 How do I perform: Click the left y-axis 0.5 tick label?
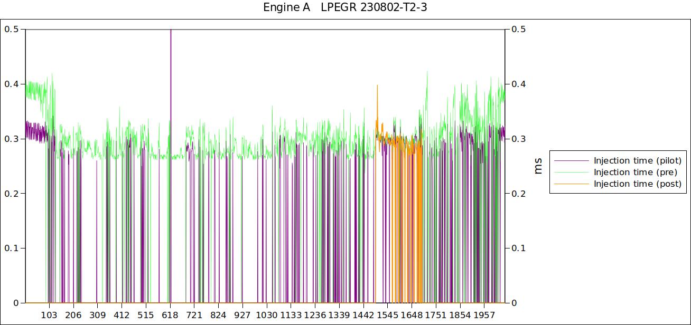12,30
